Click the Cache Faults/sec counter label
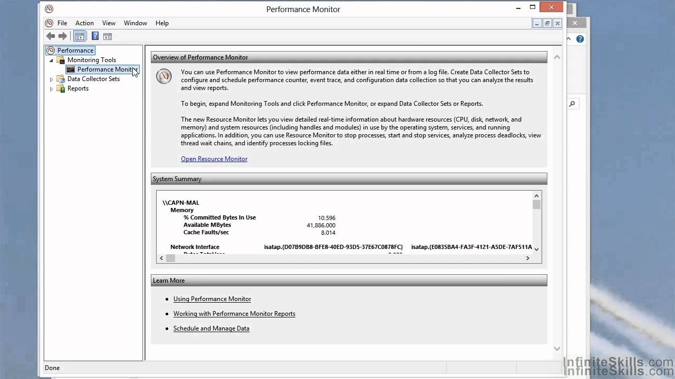 (206, 232)
